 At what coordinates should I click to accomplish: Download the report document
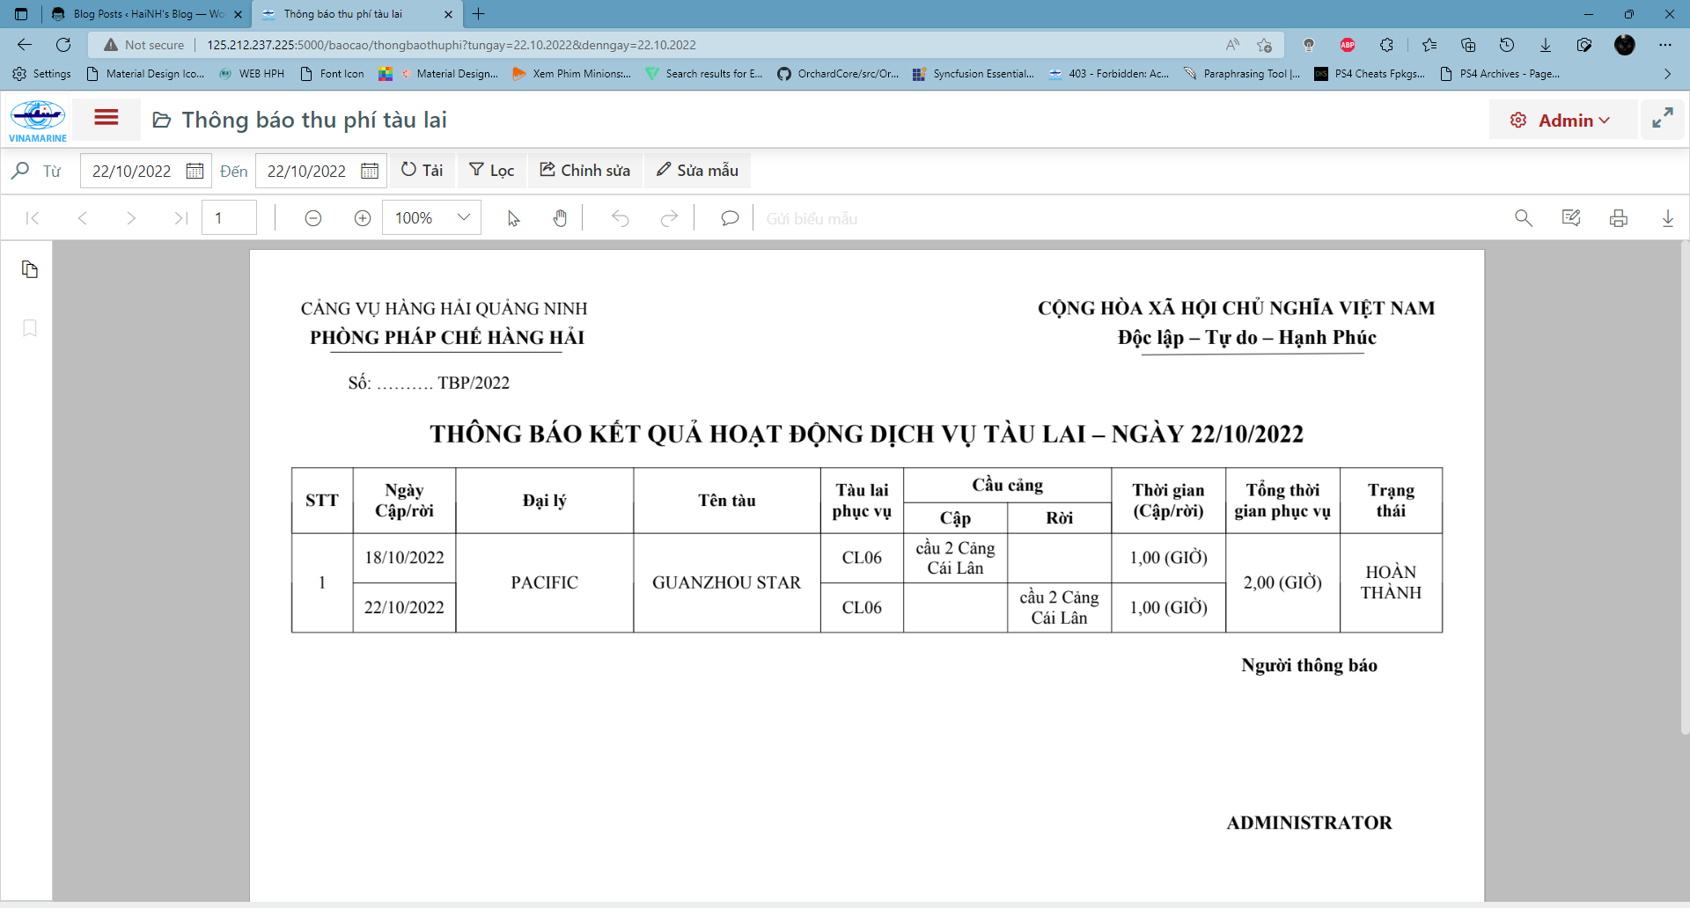click(x=1667, y=218)
